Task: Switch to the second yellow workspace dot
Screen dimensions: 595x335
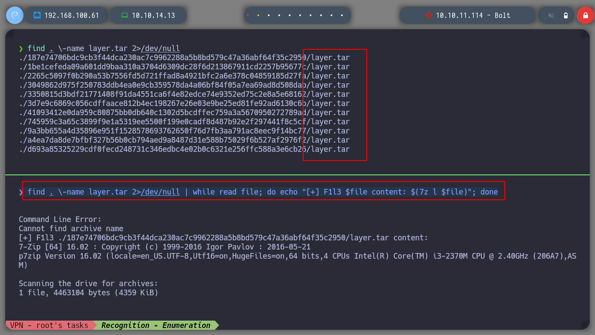Action: pos(258,15)
